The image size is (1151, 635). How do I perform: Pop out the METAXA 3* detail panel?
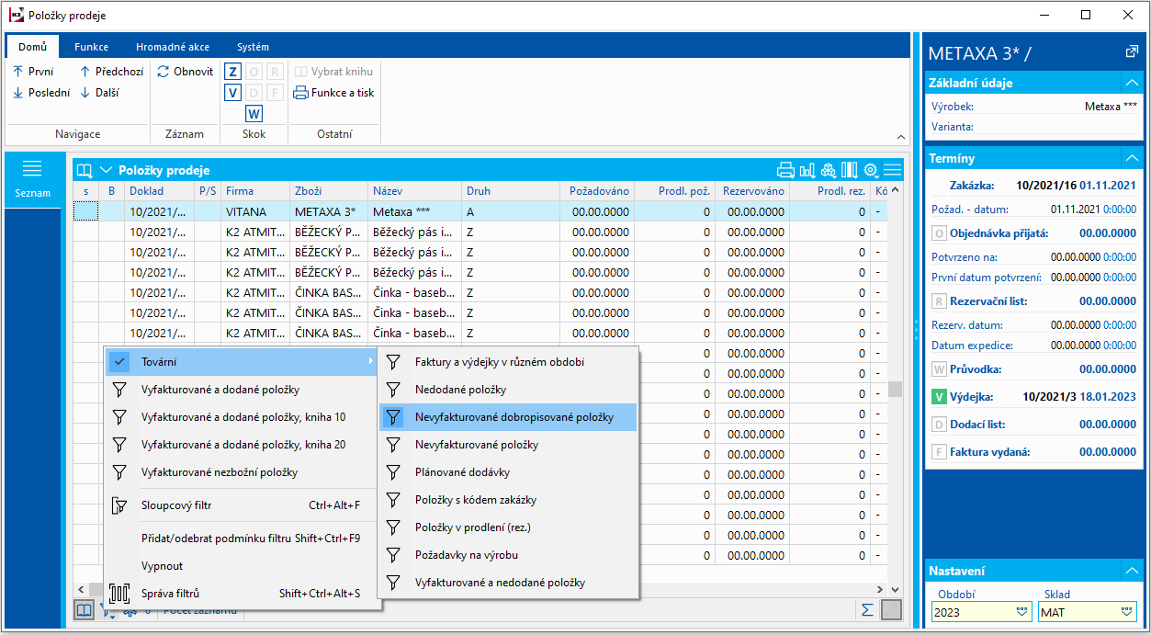click(1132, 52)
